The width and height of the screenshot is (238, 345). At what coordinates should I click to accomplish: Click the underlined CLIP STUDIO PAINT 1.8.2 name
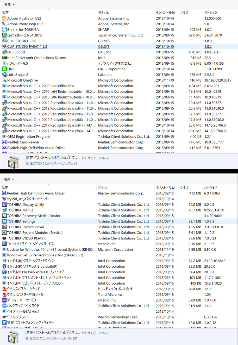point(27,47)
